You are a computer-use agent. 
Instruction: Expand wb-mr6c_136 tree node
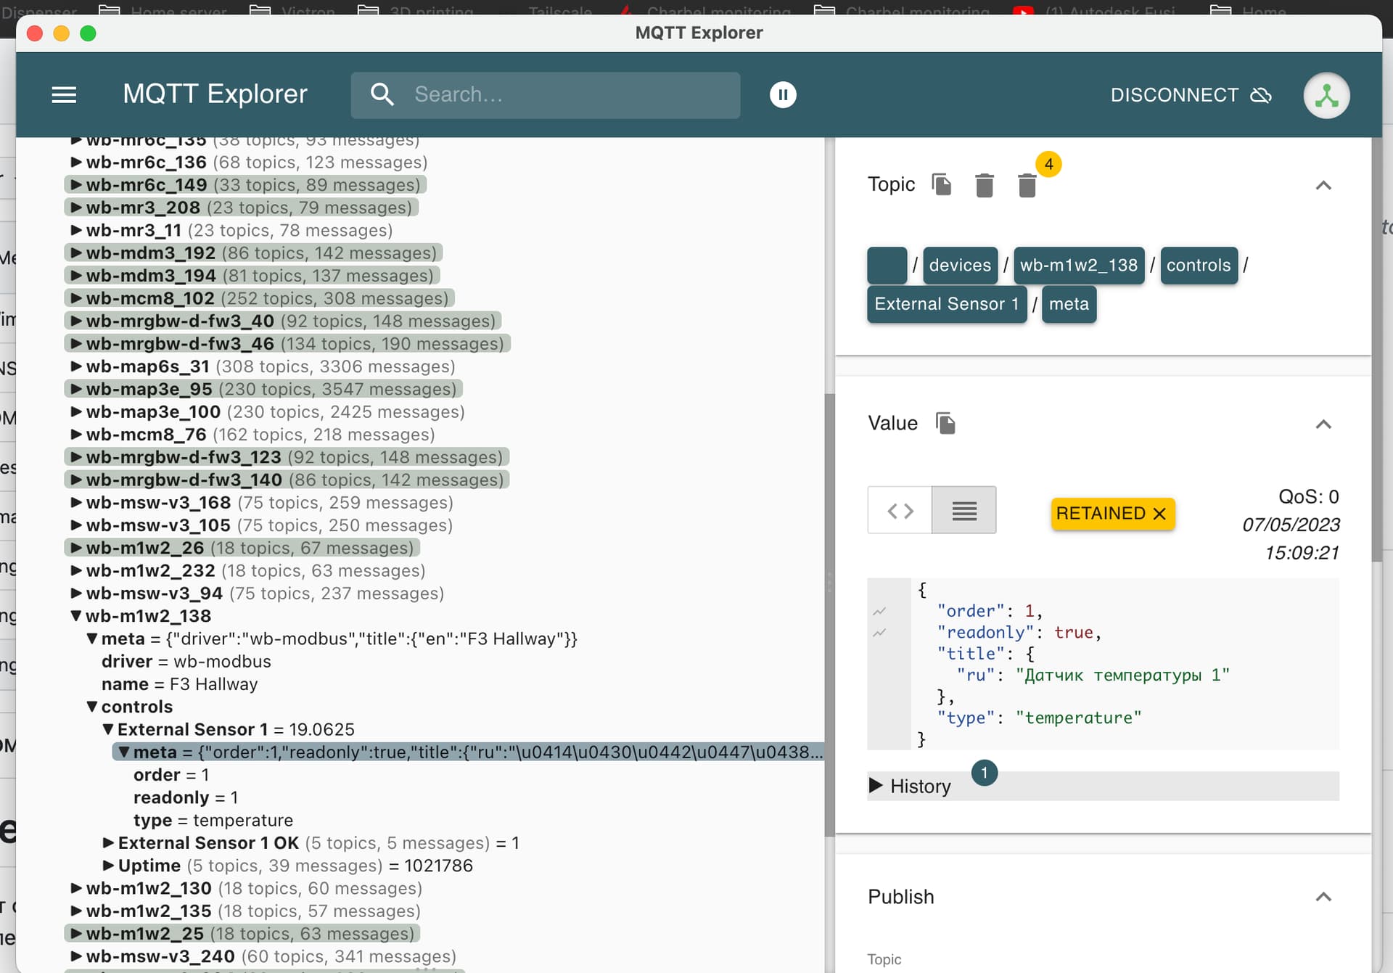[x=75, y=162]
